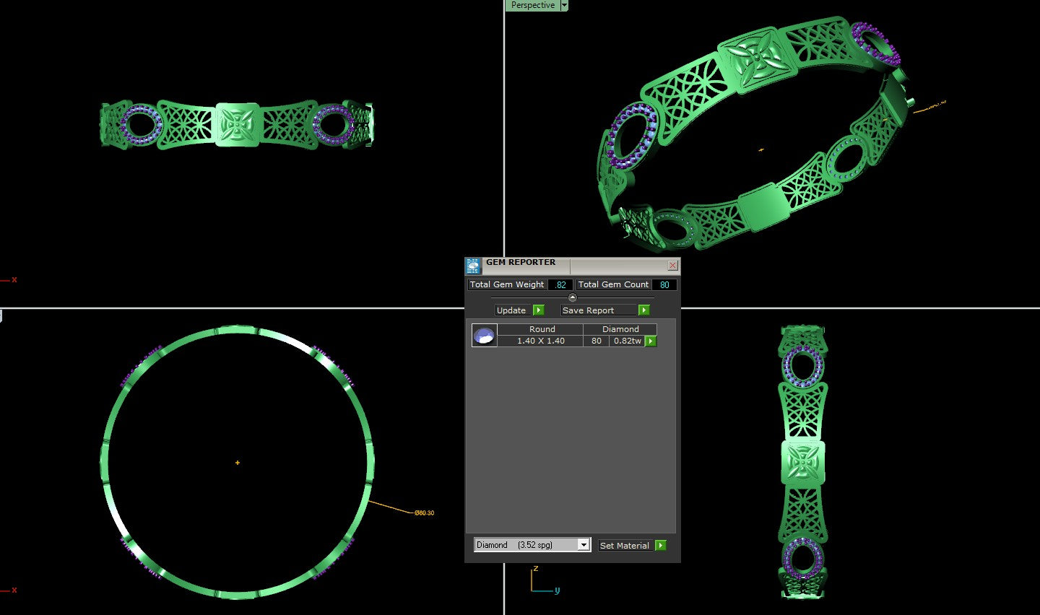Image resolution: width=1040 pixels, height=615 pixels.
Task: Click the Diamond column header cell
Action: pos(620,329)
